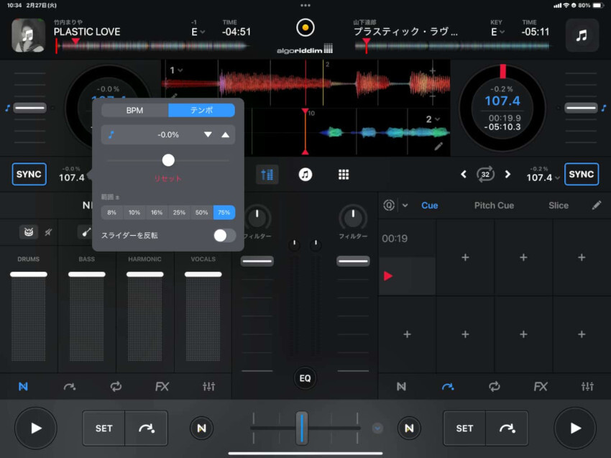Click the crossfader handle
The image size is (611, 458).
[302, 428]
